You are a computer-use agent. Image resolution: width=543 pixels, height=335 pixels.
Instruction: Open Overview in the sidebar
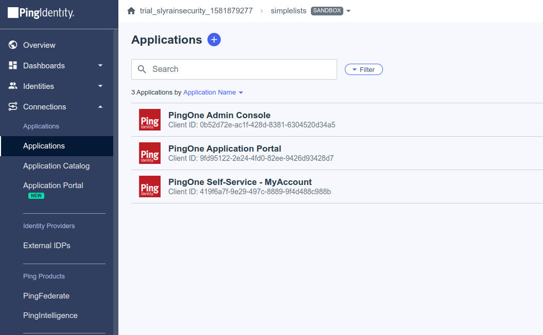click(39, 45)
